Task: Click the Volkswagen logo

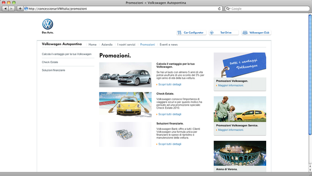Action: (48, 24)
